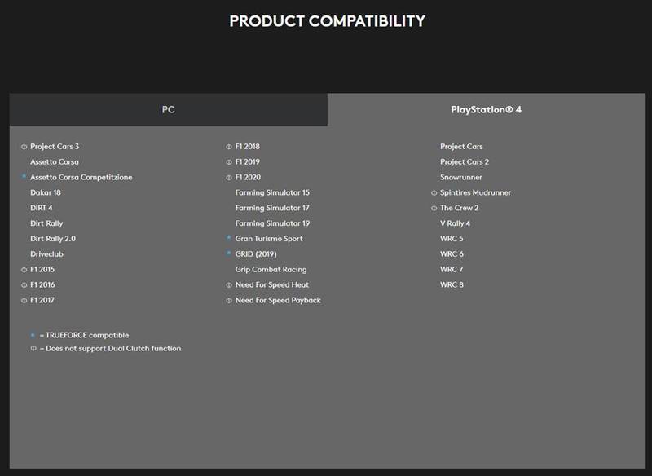Click the Assetto Corsa game entry
Image resolution: width=652 pixels, height=476 pixels.
point(55,161)
